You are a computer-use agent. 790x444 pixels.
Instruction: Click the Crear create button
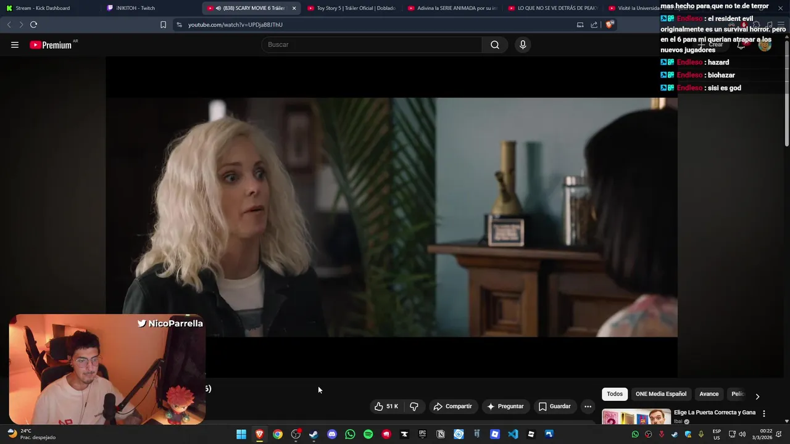click(x=710, y=44)
